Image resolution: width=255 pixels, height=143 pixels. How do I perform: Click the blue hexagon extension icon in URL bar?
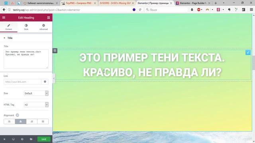(134, 10)
